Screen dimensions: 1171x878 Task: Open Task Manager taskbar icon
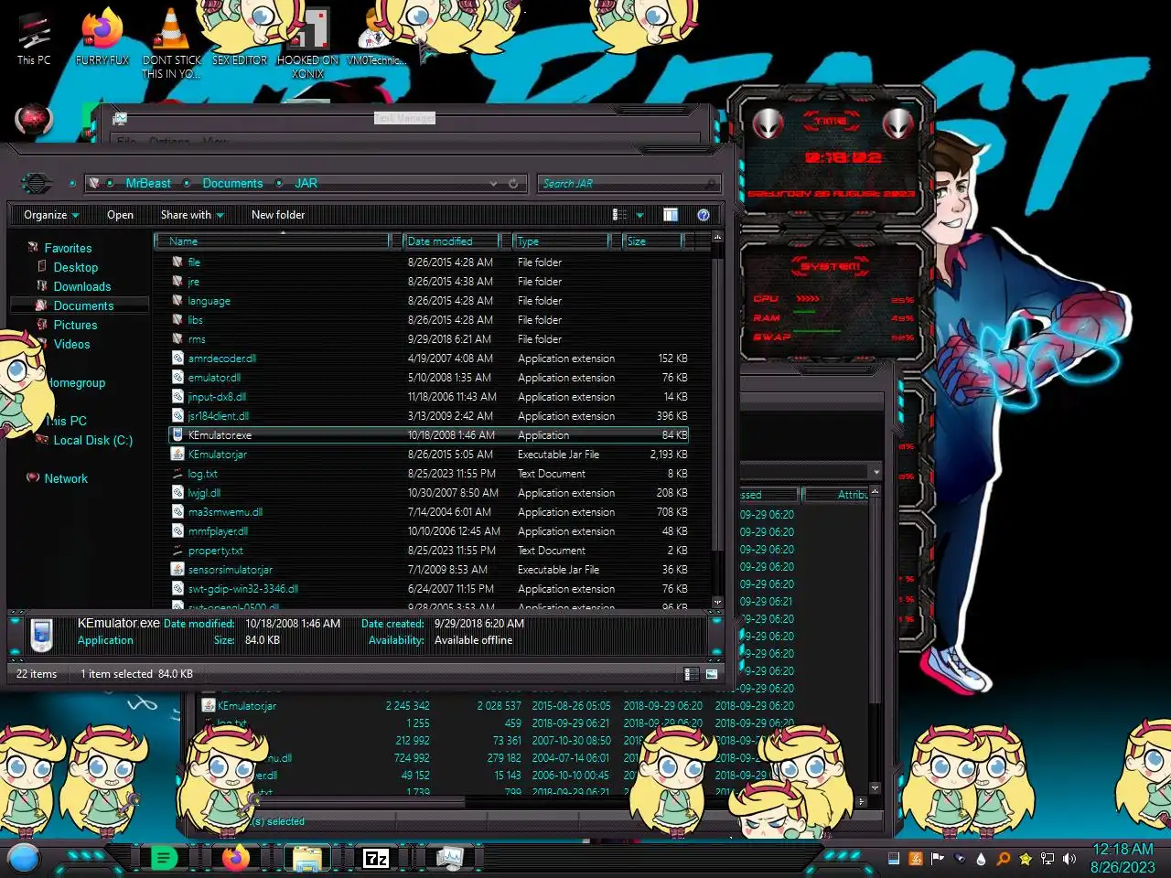(x=448, y=858)
